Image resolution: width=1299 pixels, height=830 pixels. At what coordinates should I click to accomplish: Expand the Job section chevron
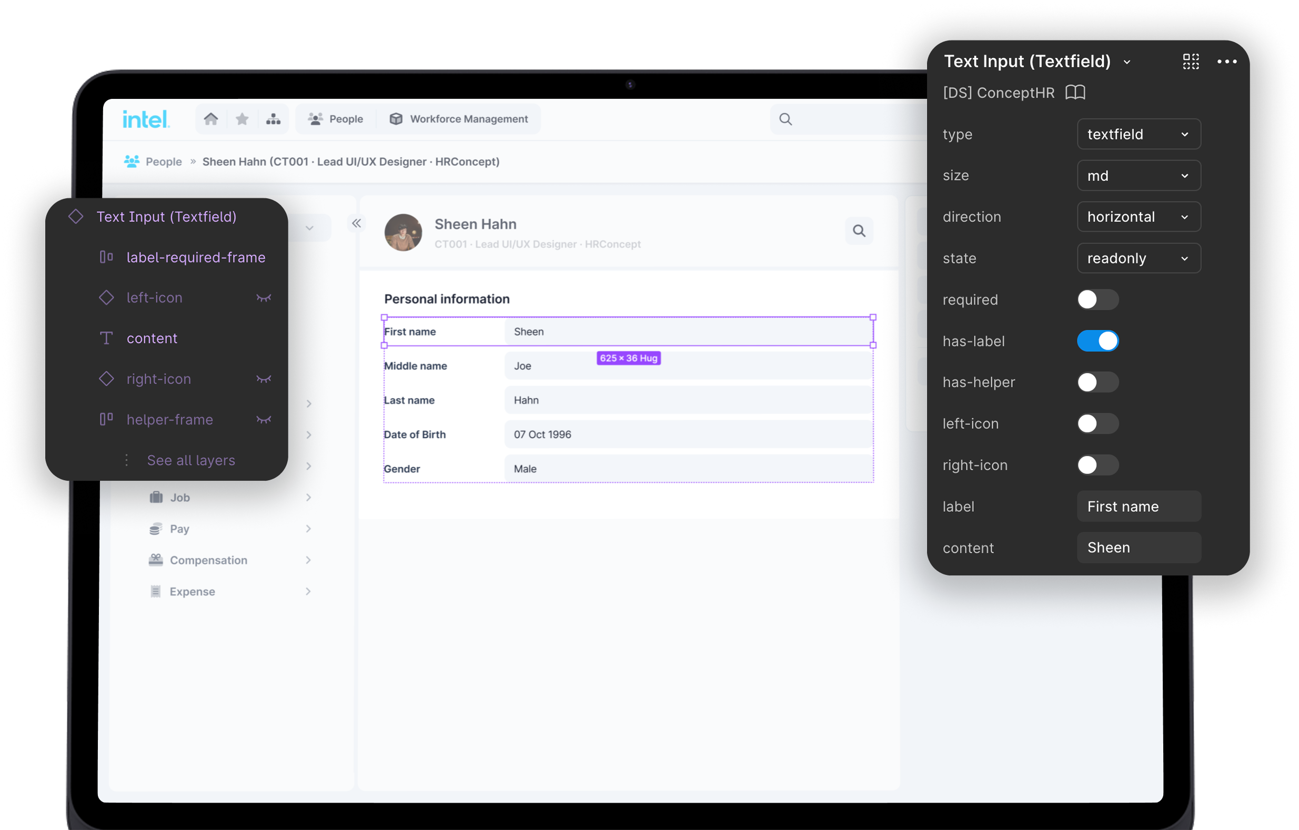[x=308, y=497]
